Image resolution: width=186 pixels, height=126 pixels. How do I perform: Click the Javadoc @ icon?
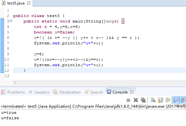click(x=30, y=92)
